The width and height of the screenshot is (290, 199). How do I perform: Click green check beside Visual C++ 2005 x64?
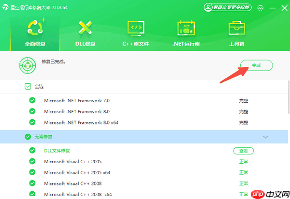pos(32,172)
